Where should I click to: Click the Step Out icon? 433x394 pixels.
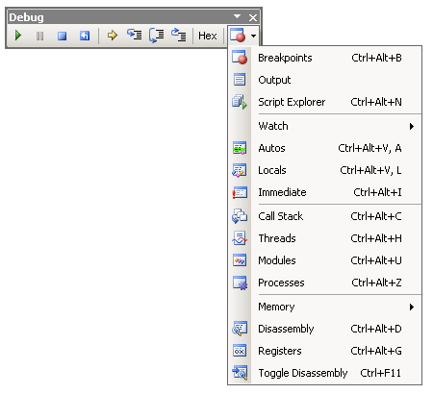(179, 35)
